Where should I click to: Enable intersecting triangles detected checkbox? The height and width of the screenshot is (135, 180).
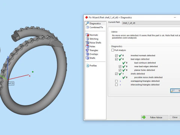coord(116,85)
